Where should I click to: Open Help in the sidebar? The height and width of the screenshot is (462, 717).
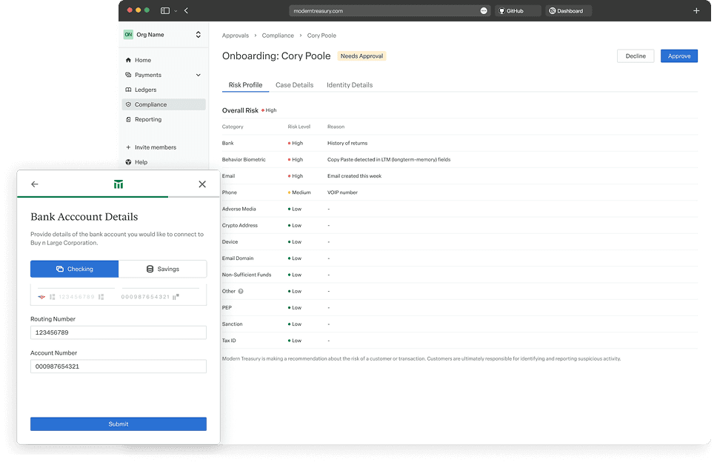pos(141,162)
